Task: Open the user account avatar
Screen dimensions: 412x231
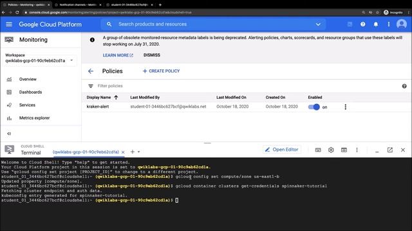Action: coord(402,24)
